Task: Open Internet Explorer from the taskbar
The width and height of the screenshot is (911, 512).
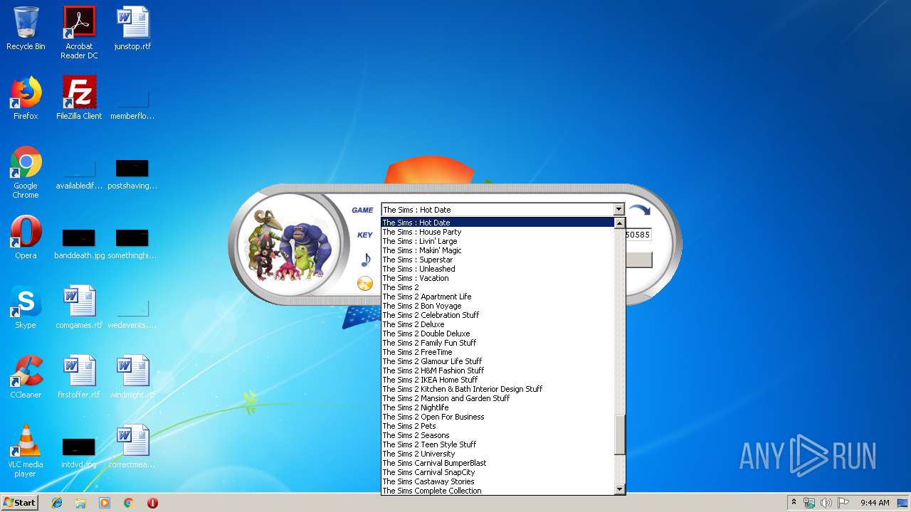Action: 57,503
